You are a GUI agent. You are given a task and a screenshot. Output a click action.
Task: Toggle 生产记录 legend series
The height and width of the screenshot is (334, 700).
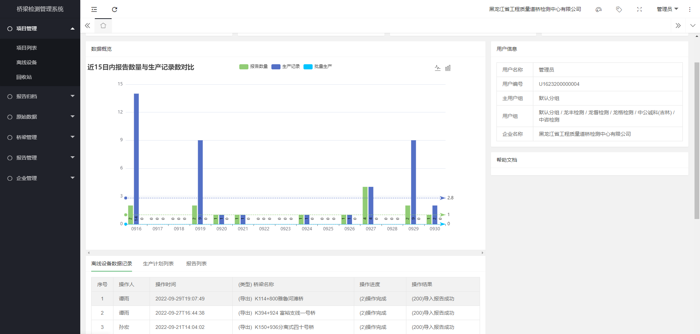tap(286, 66)
